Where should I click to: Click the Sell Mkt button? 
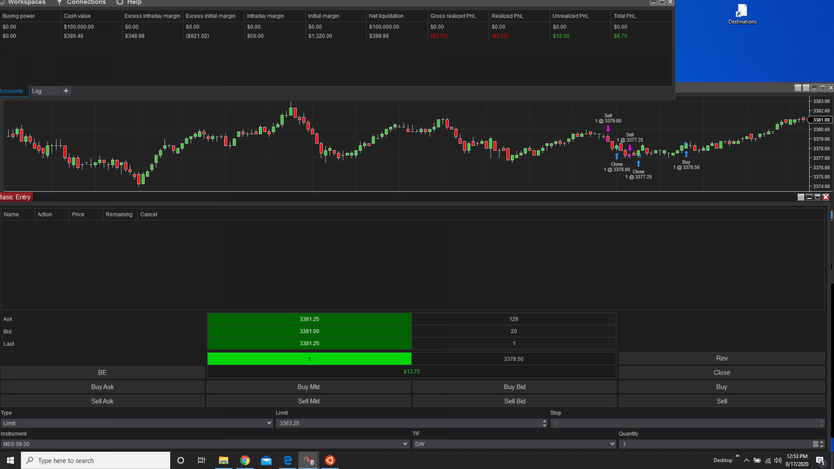click(x=309, y=401)
